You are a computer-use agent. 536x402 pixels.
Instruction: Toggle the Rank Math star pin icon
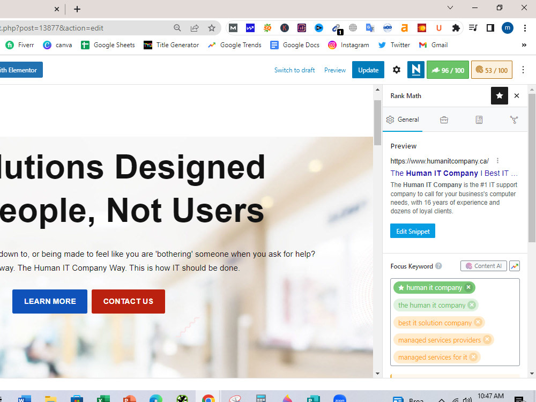(500, 96)
